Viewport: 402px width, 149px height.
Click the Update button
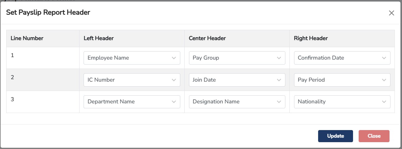pyautogui.click(x=335, y=136)
